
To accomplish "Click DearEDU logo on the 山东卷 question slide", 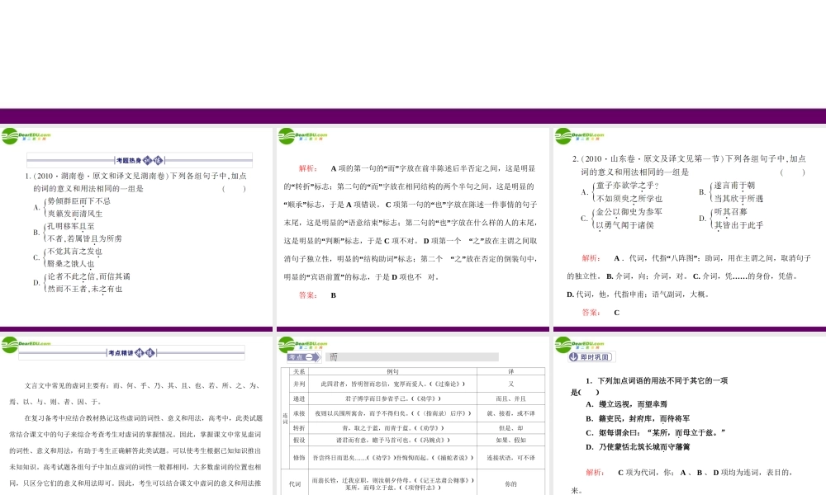I will pyautogui.click(x=579, y=136).
